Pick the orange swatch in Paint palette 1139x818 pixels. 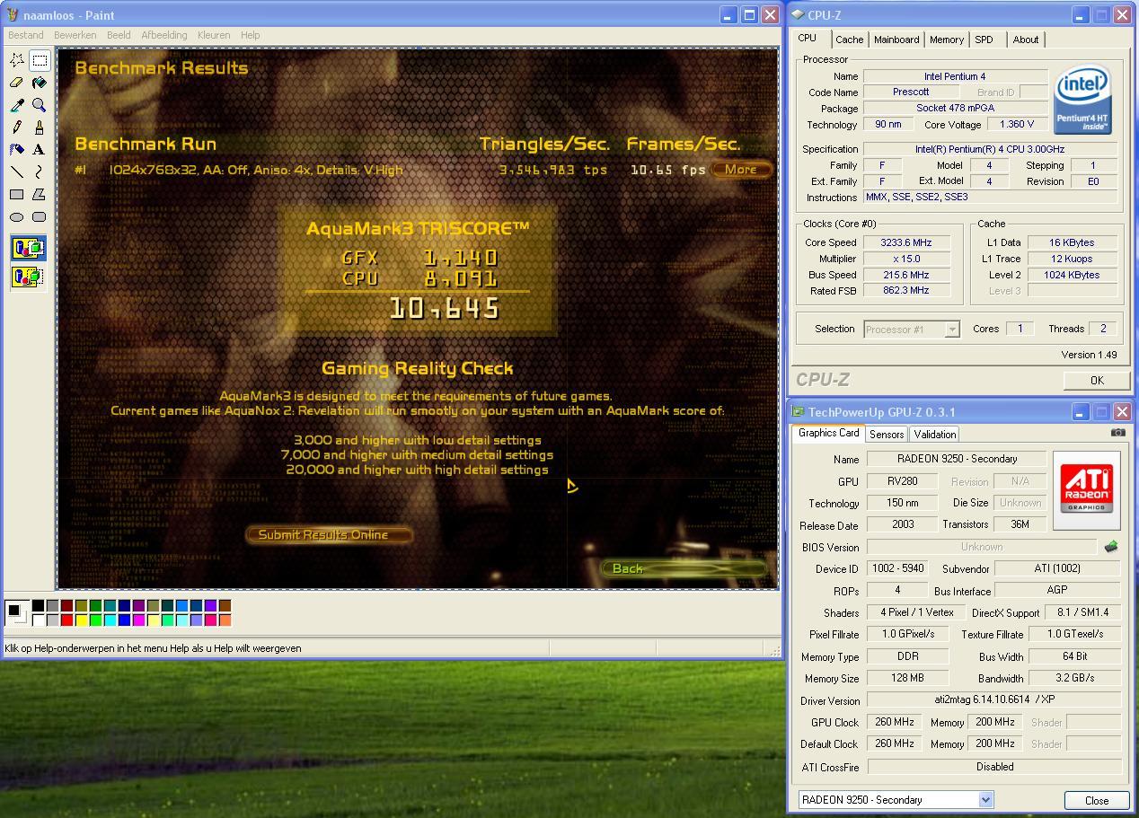point(225,620)
